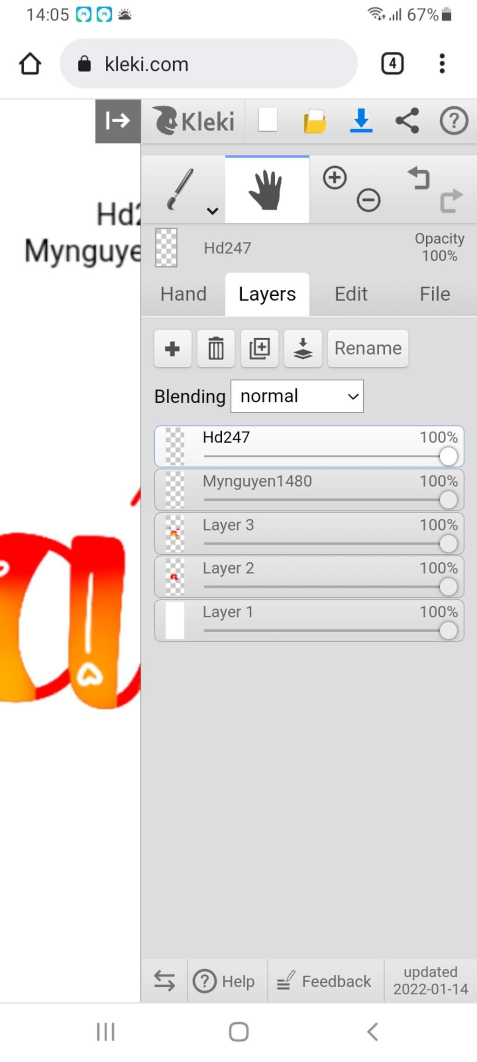The height and width of the screenshot is (1062, 477).
Task: Delete the selected layer with trash icon
Action: pyautogui.click(x=216, y=349)
